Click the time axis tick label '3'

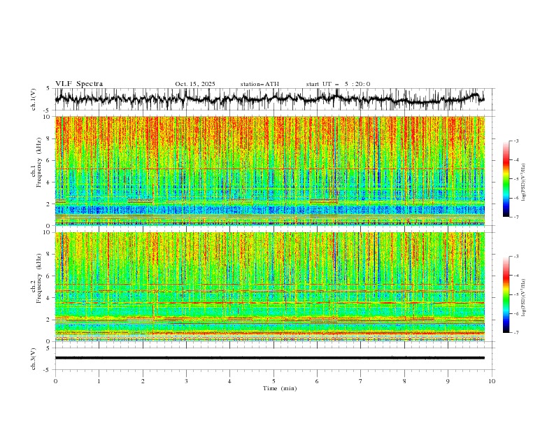click(x=186, y=381)
